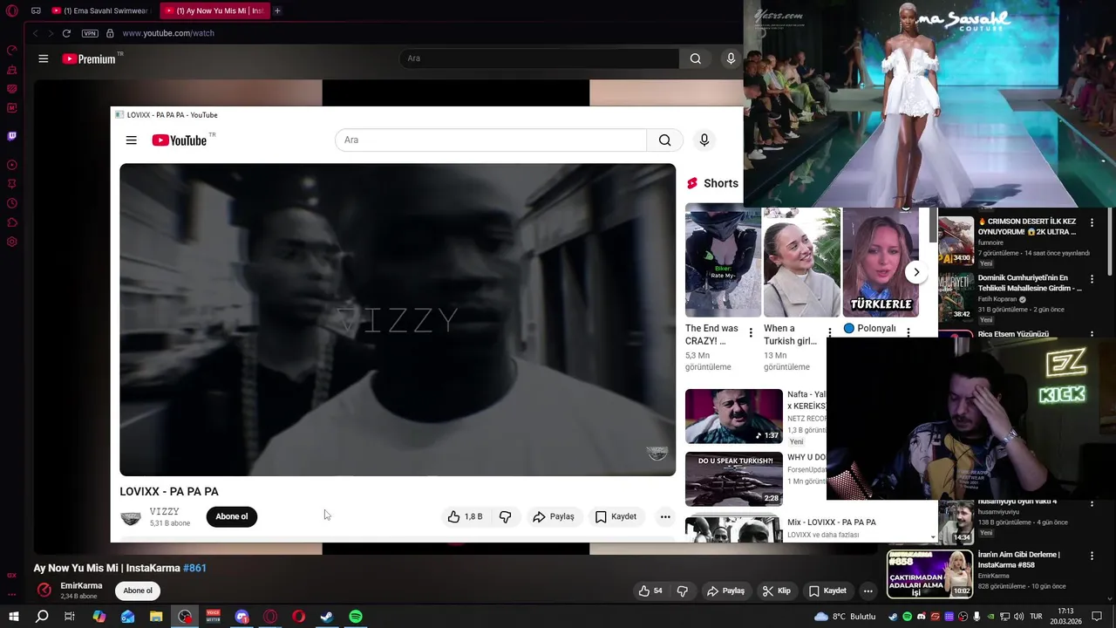Open The End was CRAZY short thumbnail
The image size is (1116, 628).
pos(723,261)
